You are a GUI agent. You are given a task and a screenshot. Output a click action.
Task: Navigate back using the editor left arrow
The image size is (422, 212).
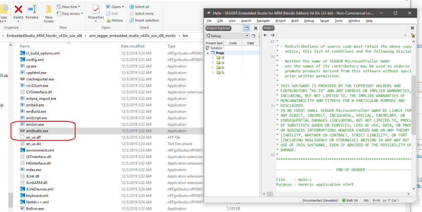[266, 35]
